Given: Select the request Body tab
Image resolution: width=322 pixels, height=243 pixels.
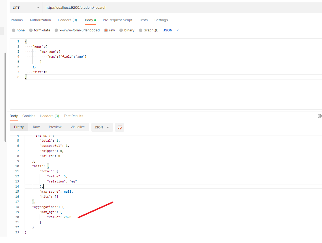Looking at the screenshot, I should (x=90, y=20).
